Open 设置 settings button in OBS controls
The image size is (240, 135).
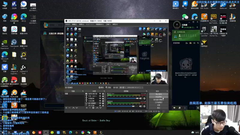(158, 105)
